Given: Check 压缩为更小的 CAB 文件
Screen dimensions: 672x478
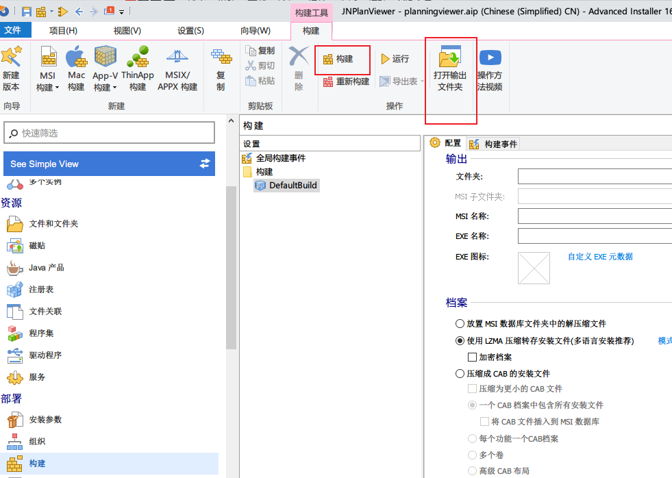Looking at the screenshot, I should pyautogui.click(x=472, y=389).
